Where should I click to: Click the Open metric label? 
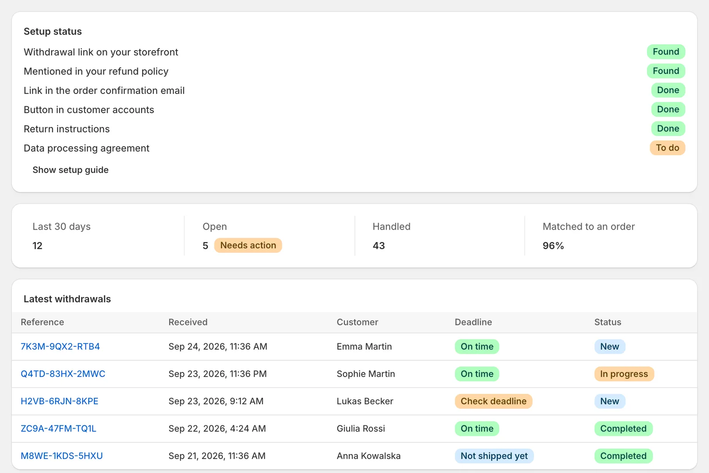215,227
